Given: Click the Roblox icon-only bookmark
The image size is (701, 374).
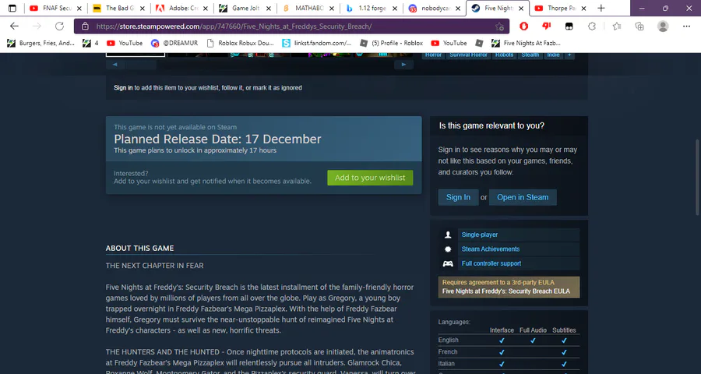Looking at the screenshot, I should (x=479, y=43).
